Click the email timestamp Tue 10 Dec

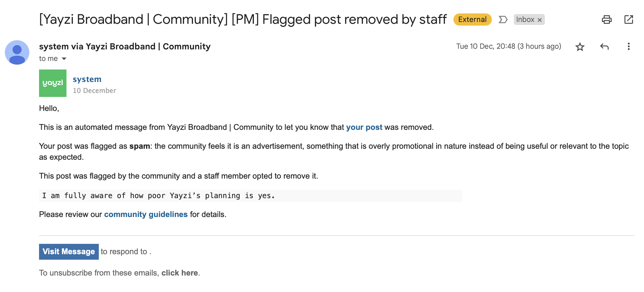pos(509,46)
